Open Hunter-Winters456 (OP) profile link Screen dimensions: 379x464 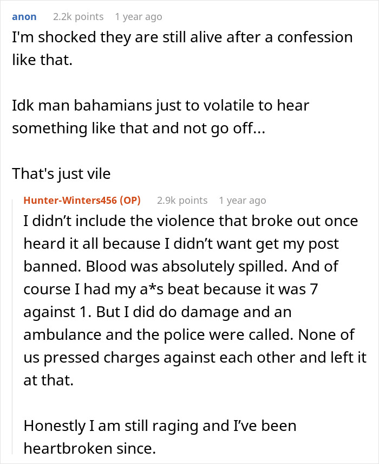[x=82, y=201]
